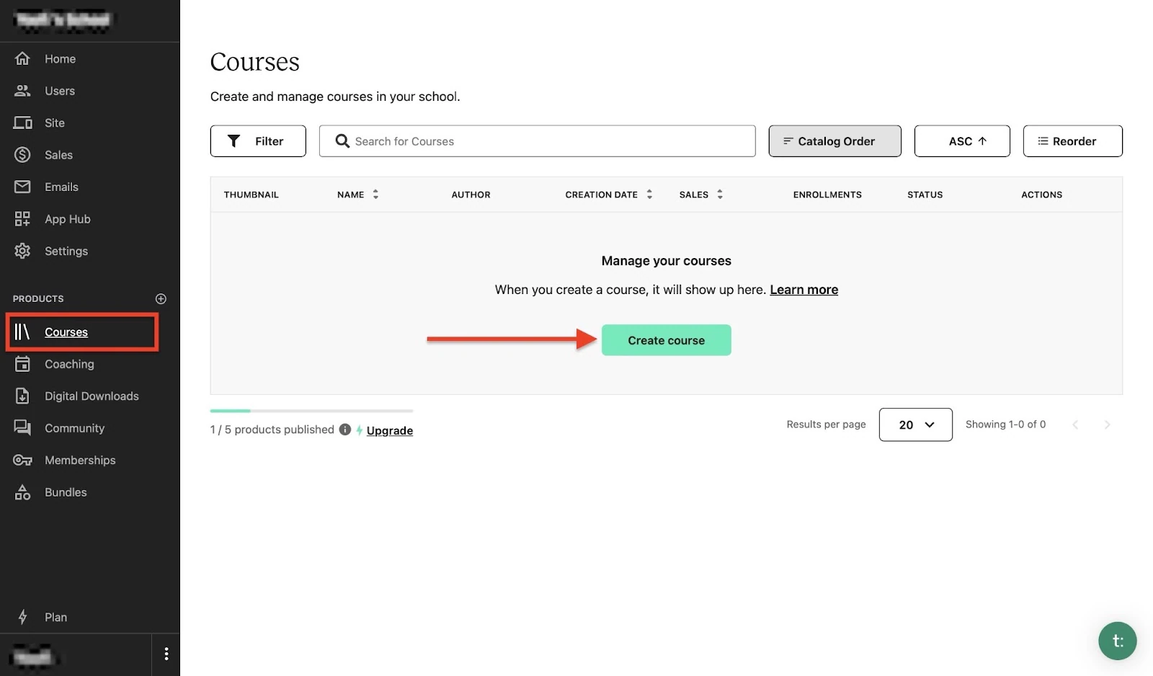Focus the Search for Courses field
This screenshot has height=676, width=1153.
(537, 141)
